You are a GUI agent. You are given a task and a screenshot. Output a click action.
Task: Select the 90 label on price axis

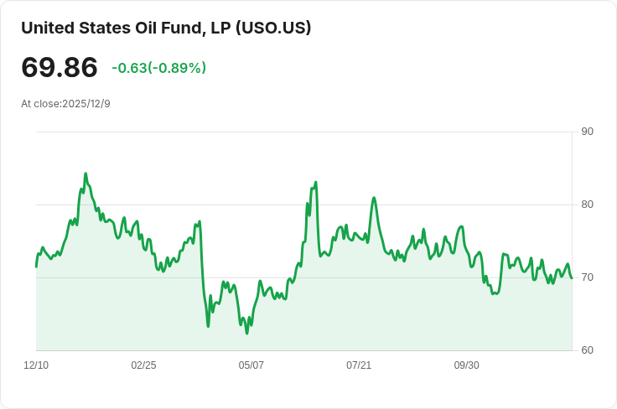[x=587, y=132]
